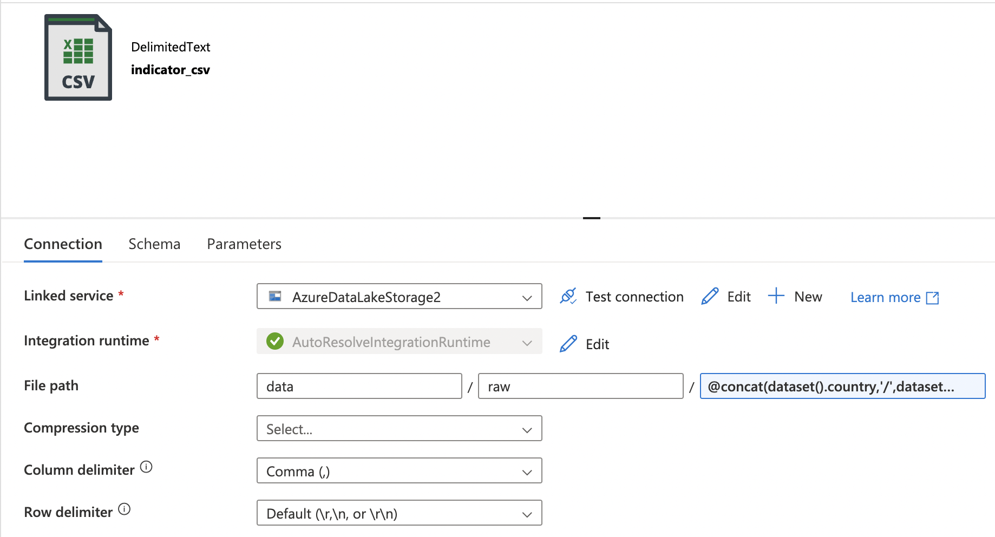
Task: Click the Row delimiter info icon
Action: pyautogui.click(x=125, y=509)
